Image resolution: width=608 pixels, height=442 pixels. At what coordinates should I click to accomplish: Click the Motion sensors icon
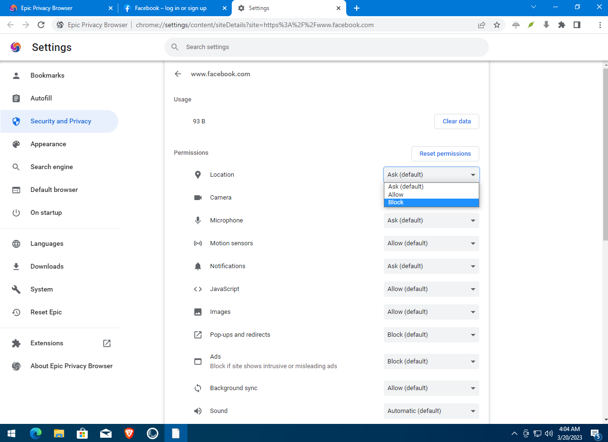tap(198, 243)
